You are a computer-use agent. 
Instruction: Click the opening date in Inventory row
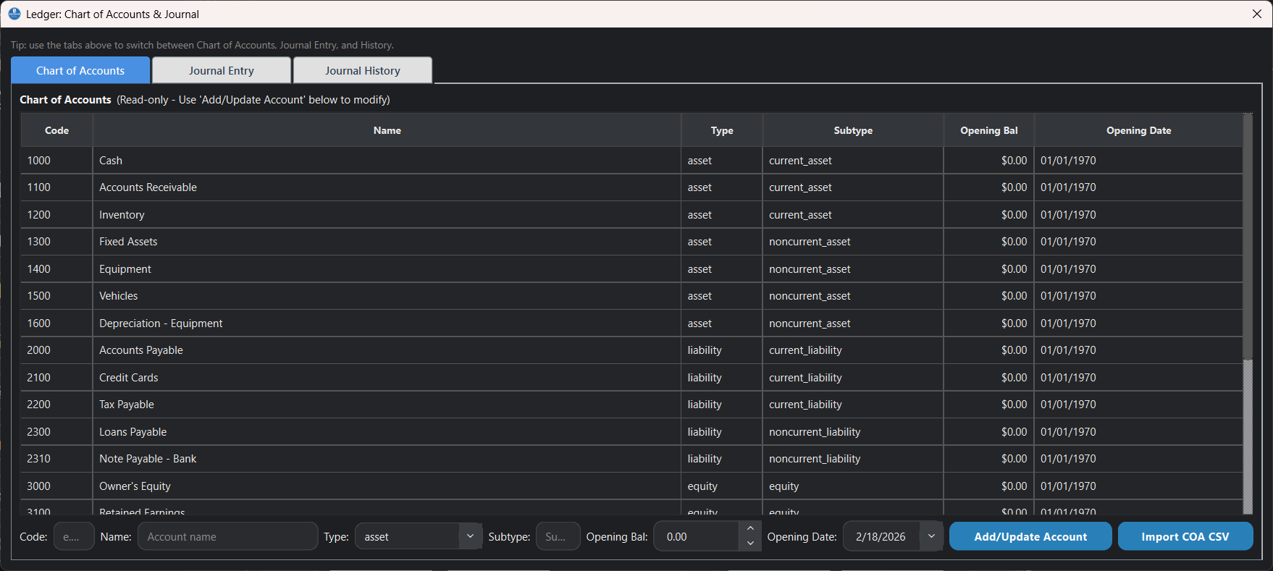coord(1138,214)
